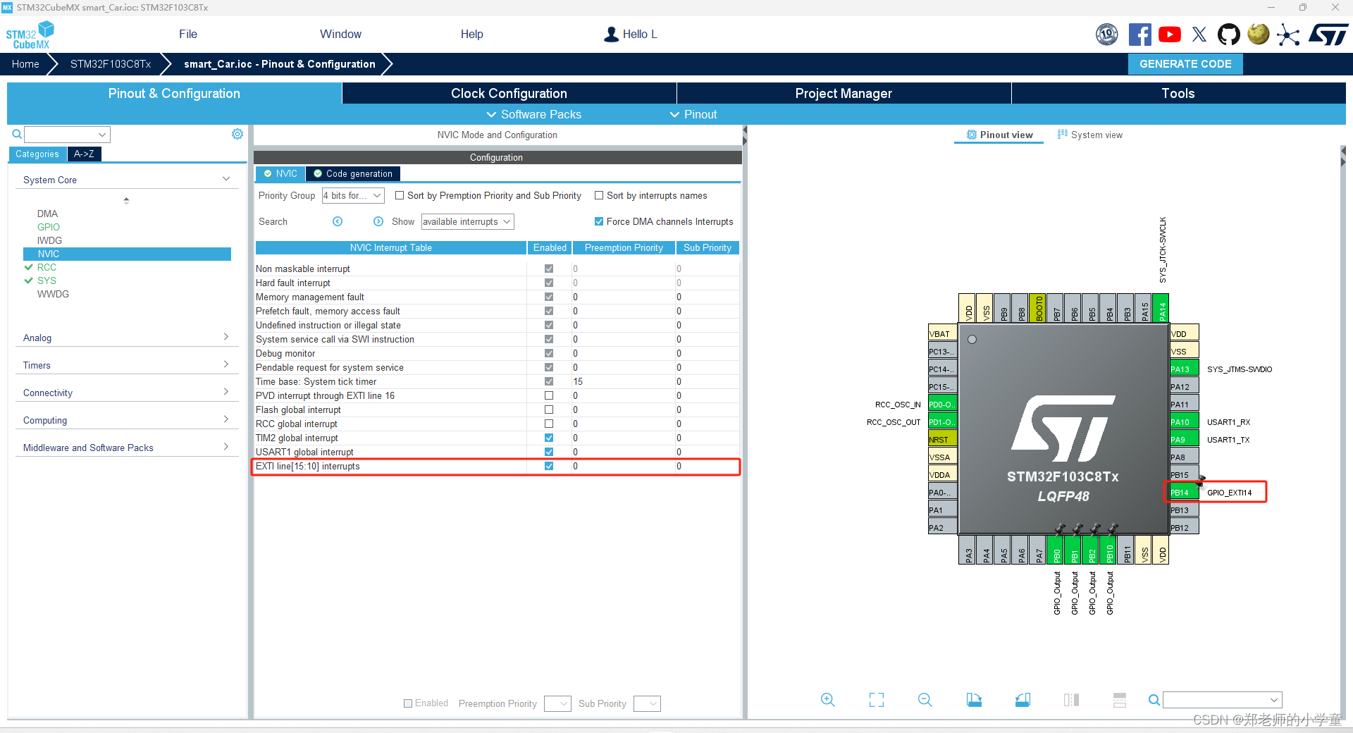Rotate the chip clockwise
Screen dimensions: 1353x733
tap(974, 700)
